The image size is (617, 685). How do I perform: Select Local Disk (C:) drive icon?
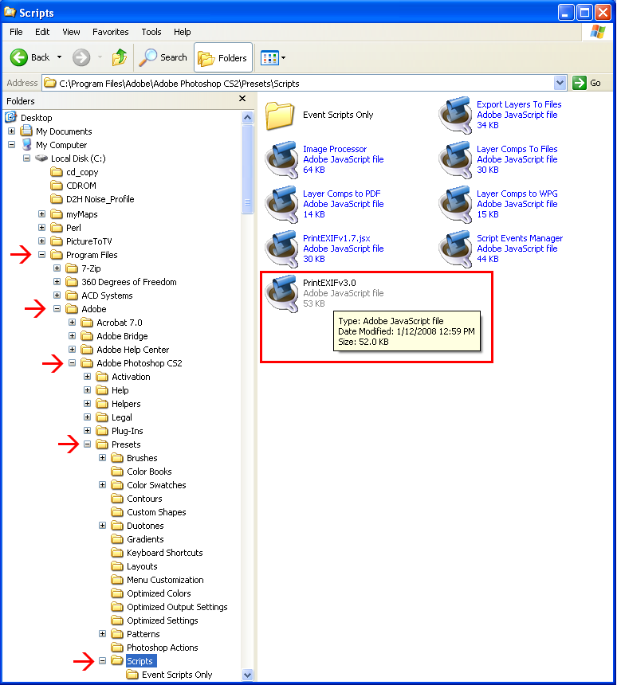41,159
